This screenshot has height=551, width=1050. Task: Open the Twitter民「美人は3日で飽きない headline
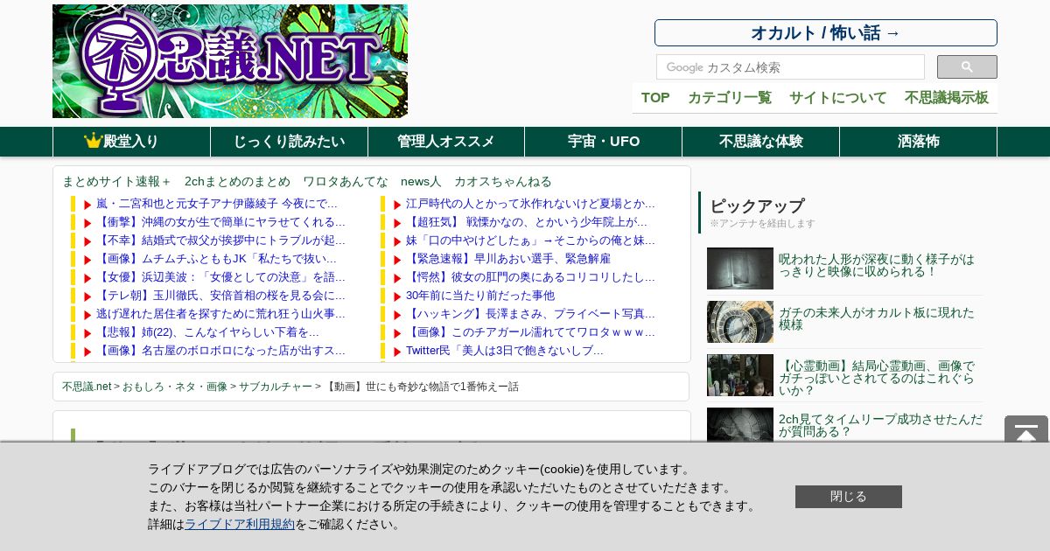(x=505, y=351)
